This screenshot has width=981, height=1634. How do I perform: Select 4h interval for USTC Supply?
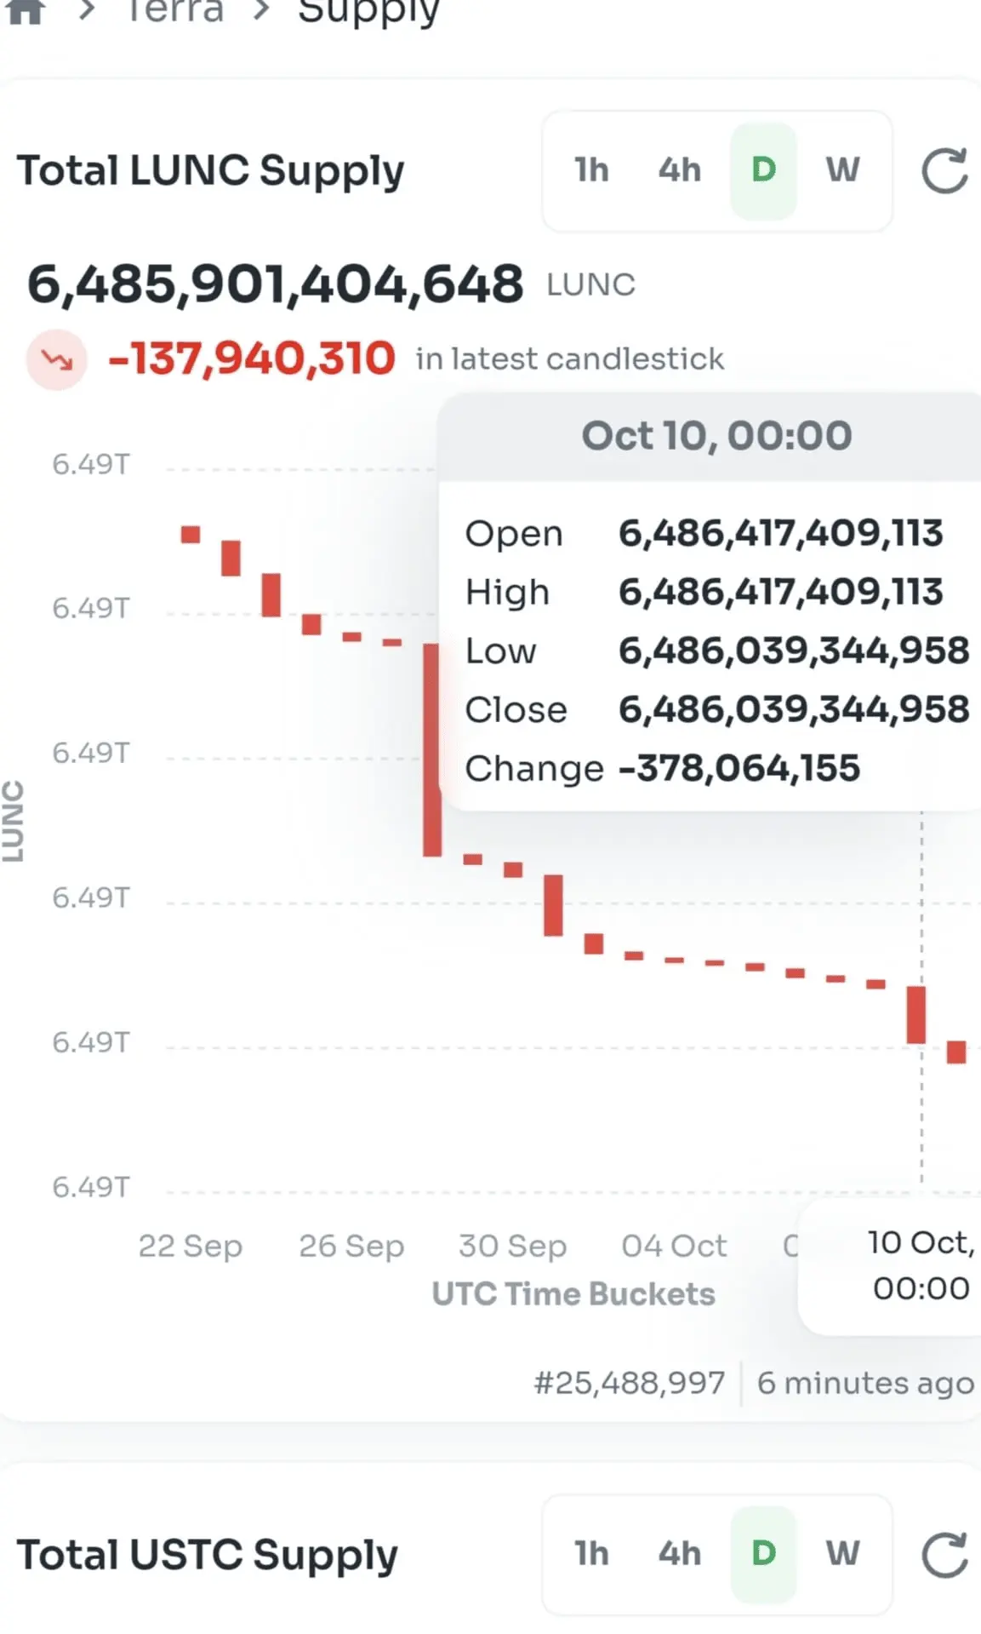tap(679, 1554)
